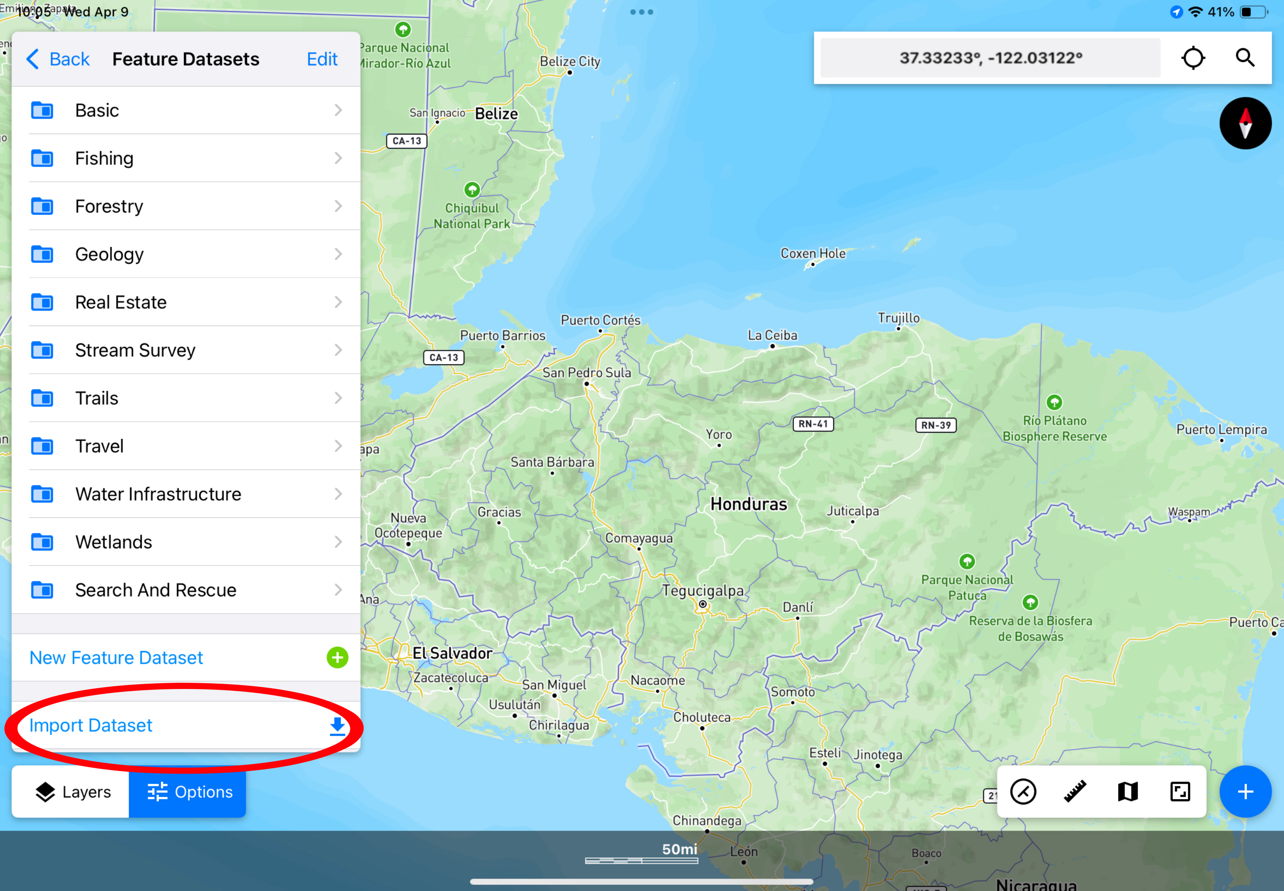Tap the Wi-Fi status icon
This screenshot has height=891, width=1284.
pos(1195,12)
